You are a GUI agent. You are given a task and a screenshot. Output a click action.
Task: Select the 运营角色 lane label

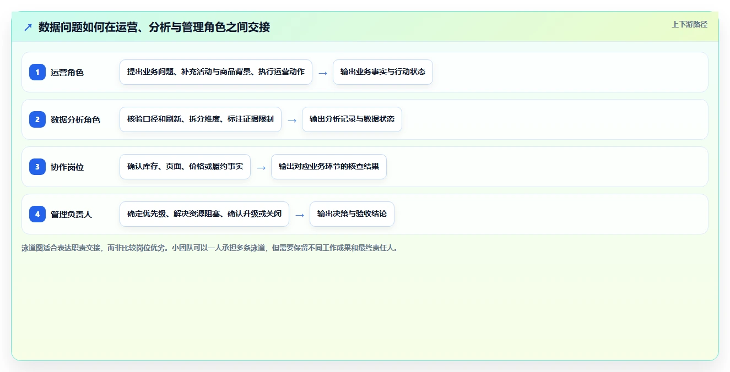click(x=67, y=72)
